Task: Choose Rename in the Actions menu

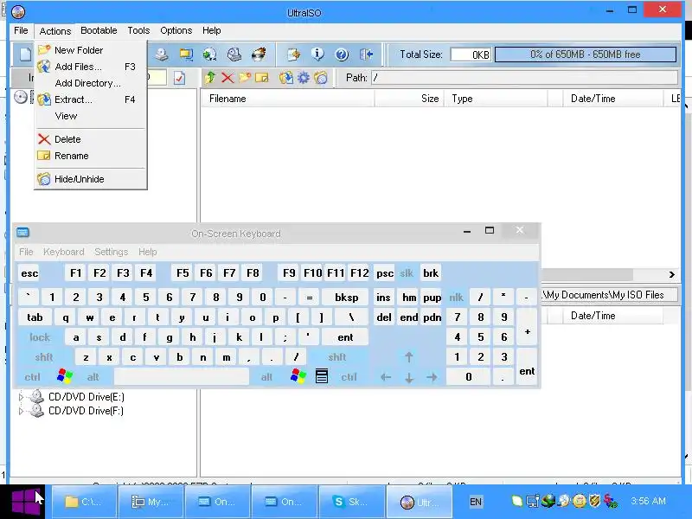Action: (91, 156)
